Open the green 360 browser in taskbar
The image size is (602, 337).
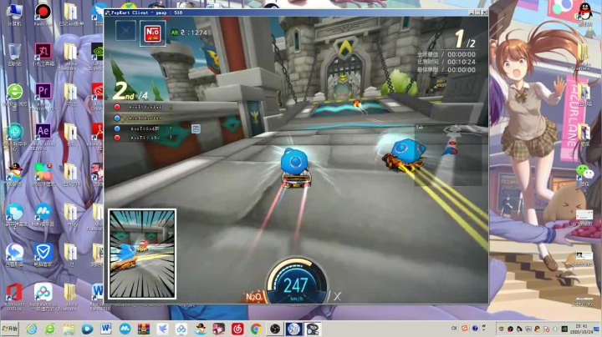click(50, 329)
